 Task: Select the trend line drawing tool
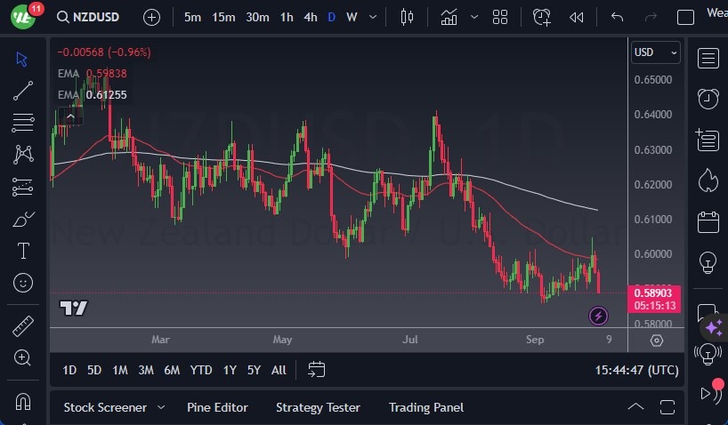(23, 91)
